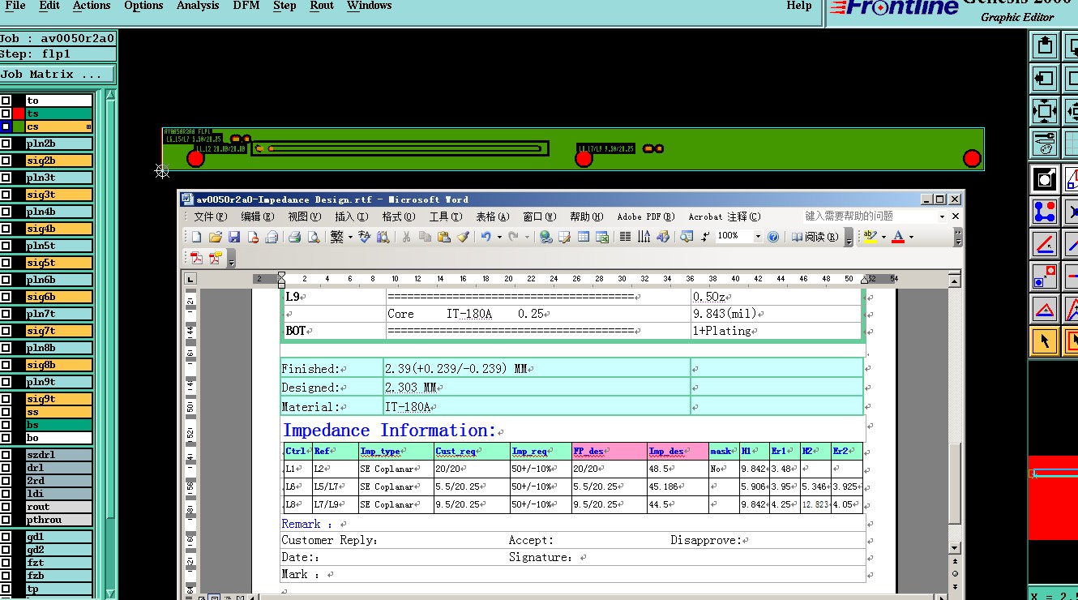Image resolution: width=1078 pixels, height=600 pixels.
Task: Select the pthrou layer button
Action: 58,520
